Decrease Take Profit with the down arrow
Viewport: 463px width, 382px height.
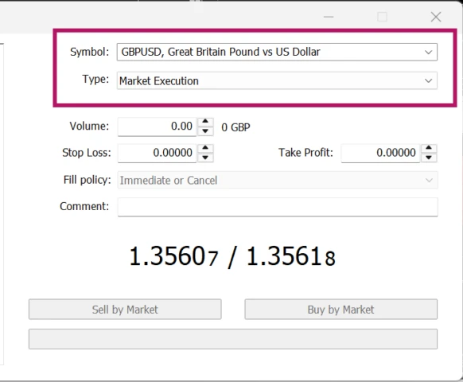click(429, 158)
